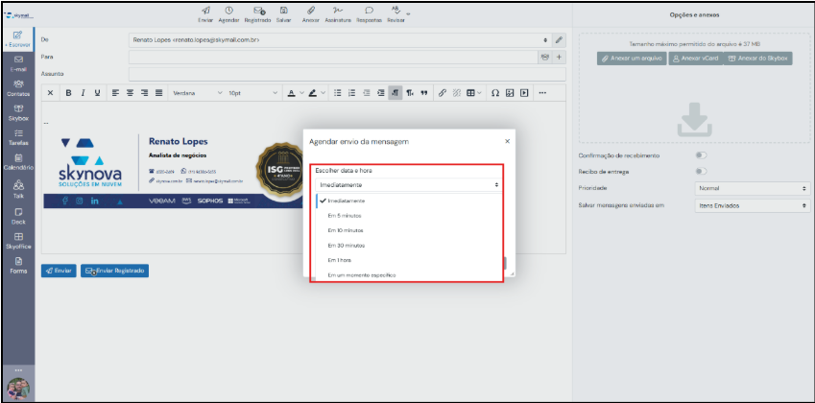Open the Salvar mensagens enviadas em dropdown
Viewport: 815px width, 403px height.
point(750,204)
